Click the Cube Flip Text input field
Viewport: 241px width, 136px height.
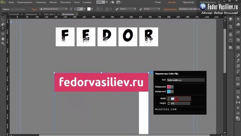[186, 80]
